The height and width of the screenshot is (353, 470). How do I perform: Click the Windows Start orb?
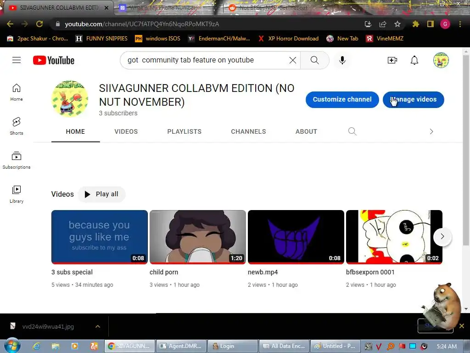(12, 346)
